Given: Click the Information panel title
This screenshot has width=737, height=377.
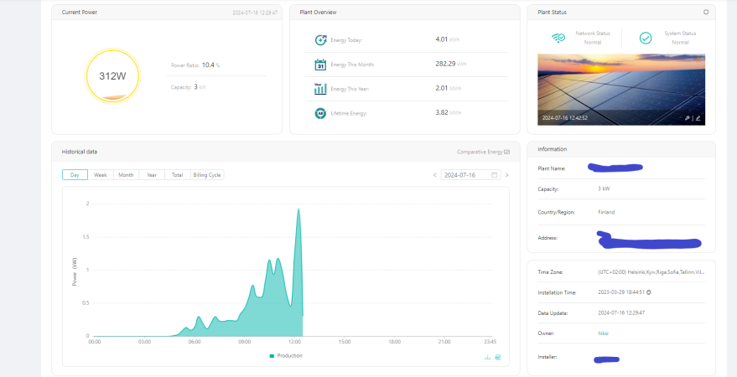Looking at the screenshot, I should (x=553, y=149).
